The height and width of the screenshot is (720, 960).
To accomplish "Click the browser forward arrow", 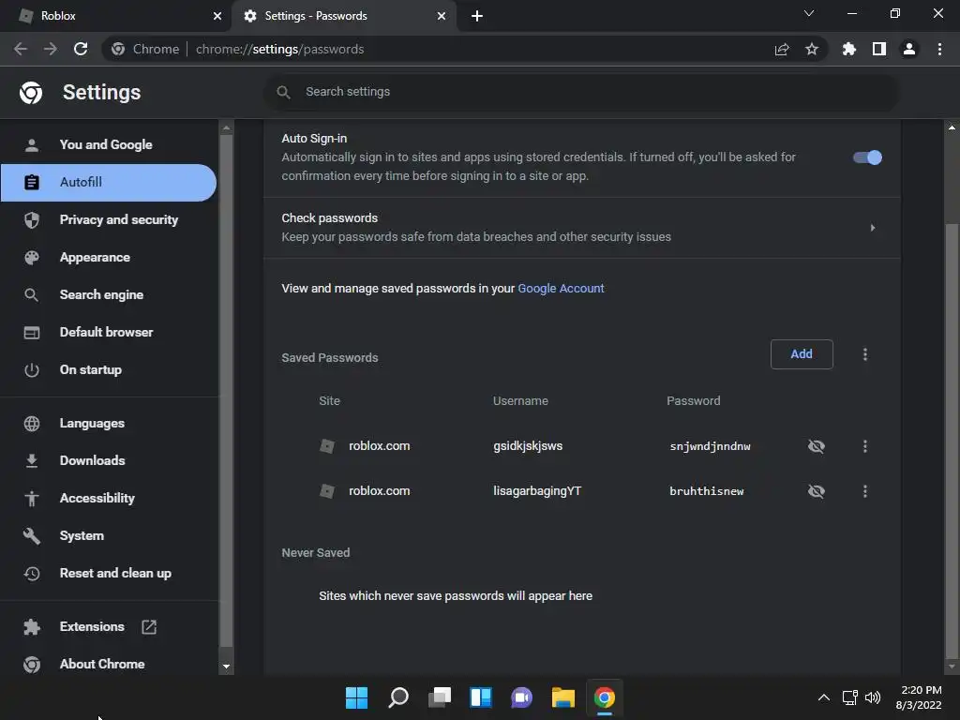I will tap(51, 49).
